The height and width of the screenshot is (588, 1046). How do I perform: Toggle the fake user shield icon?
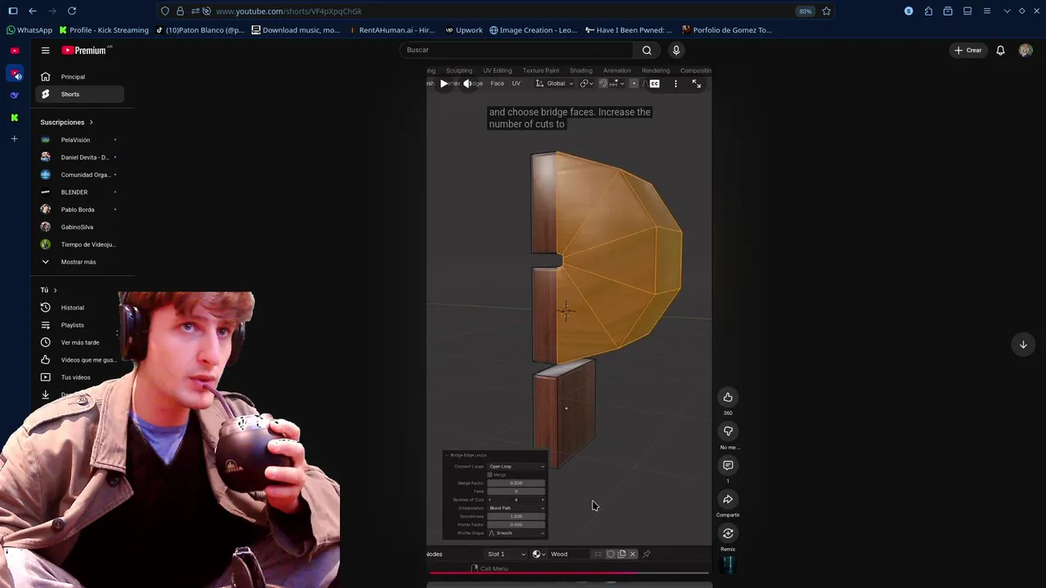pyautogui.click(x=610, y=554)
